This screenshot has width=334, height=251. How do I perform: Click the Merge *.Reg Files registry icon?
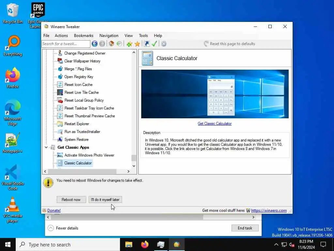point(60,69)
